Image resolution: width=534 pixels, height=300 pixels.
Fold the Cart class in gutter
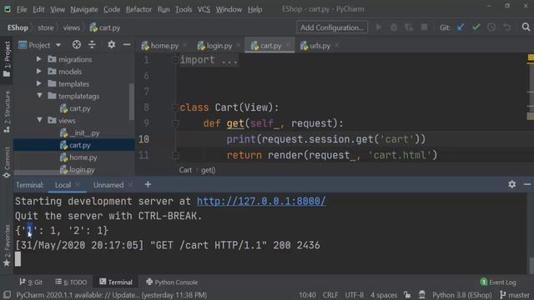175,107
